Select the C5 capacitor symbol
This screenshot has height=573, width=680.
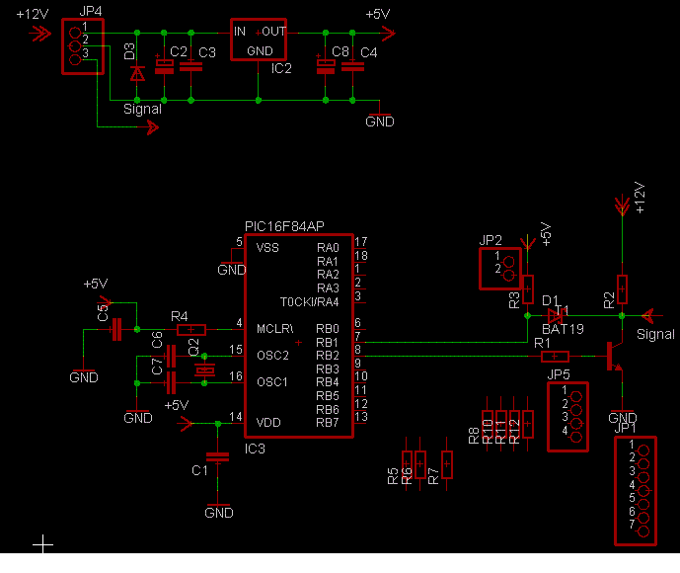click(x=116, y=329)
